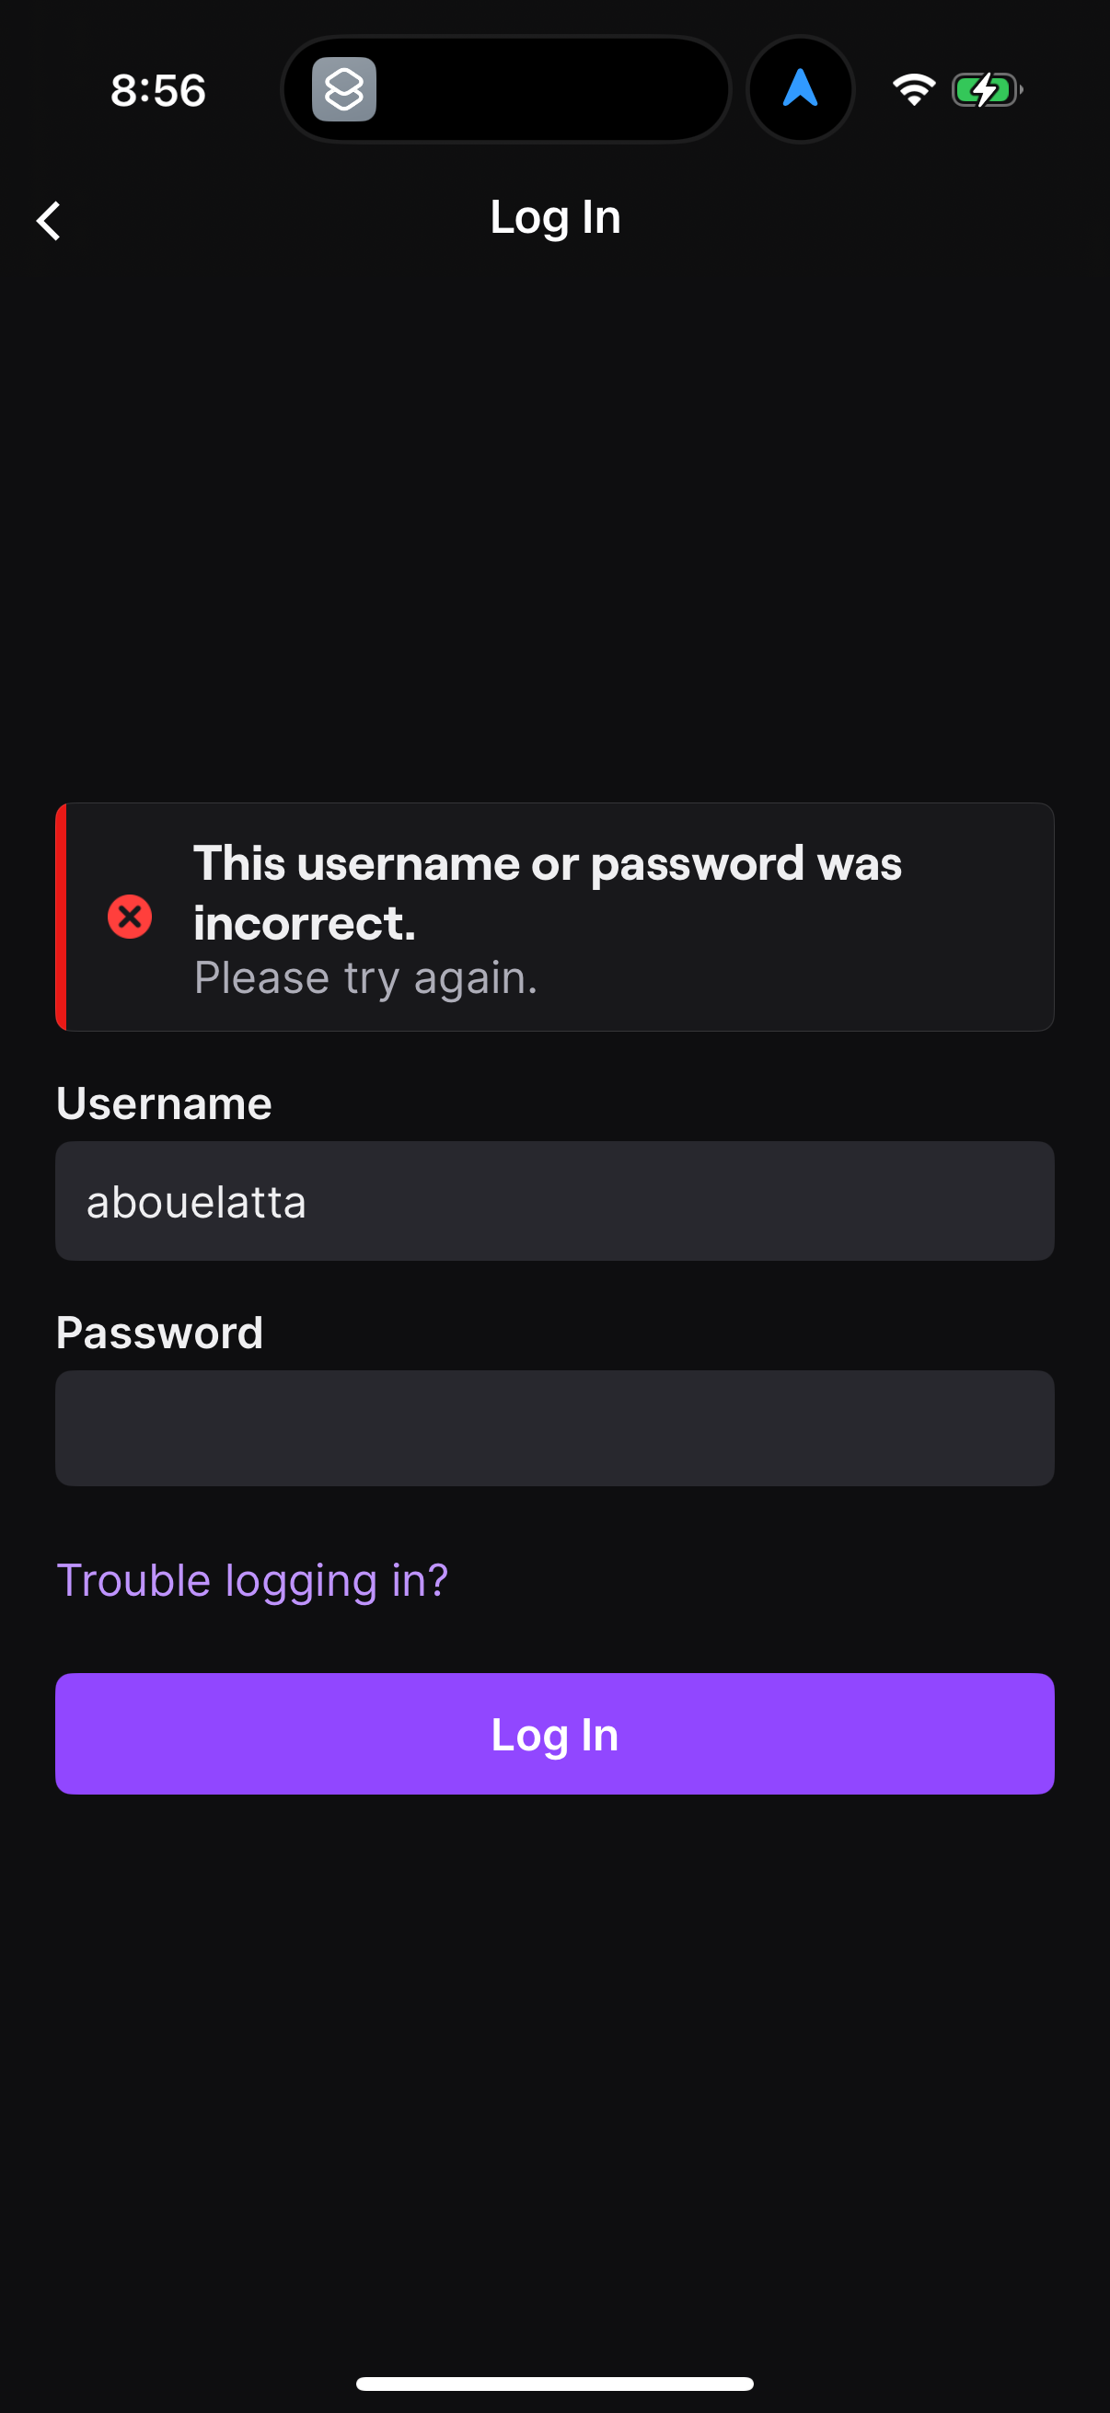Click the Password field label
Image resolution: width=1110 pixels, height=2413 pixels.
pyautogui.click(x=160, y=1332)
